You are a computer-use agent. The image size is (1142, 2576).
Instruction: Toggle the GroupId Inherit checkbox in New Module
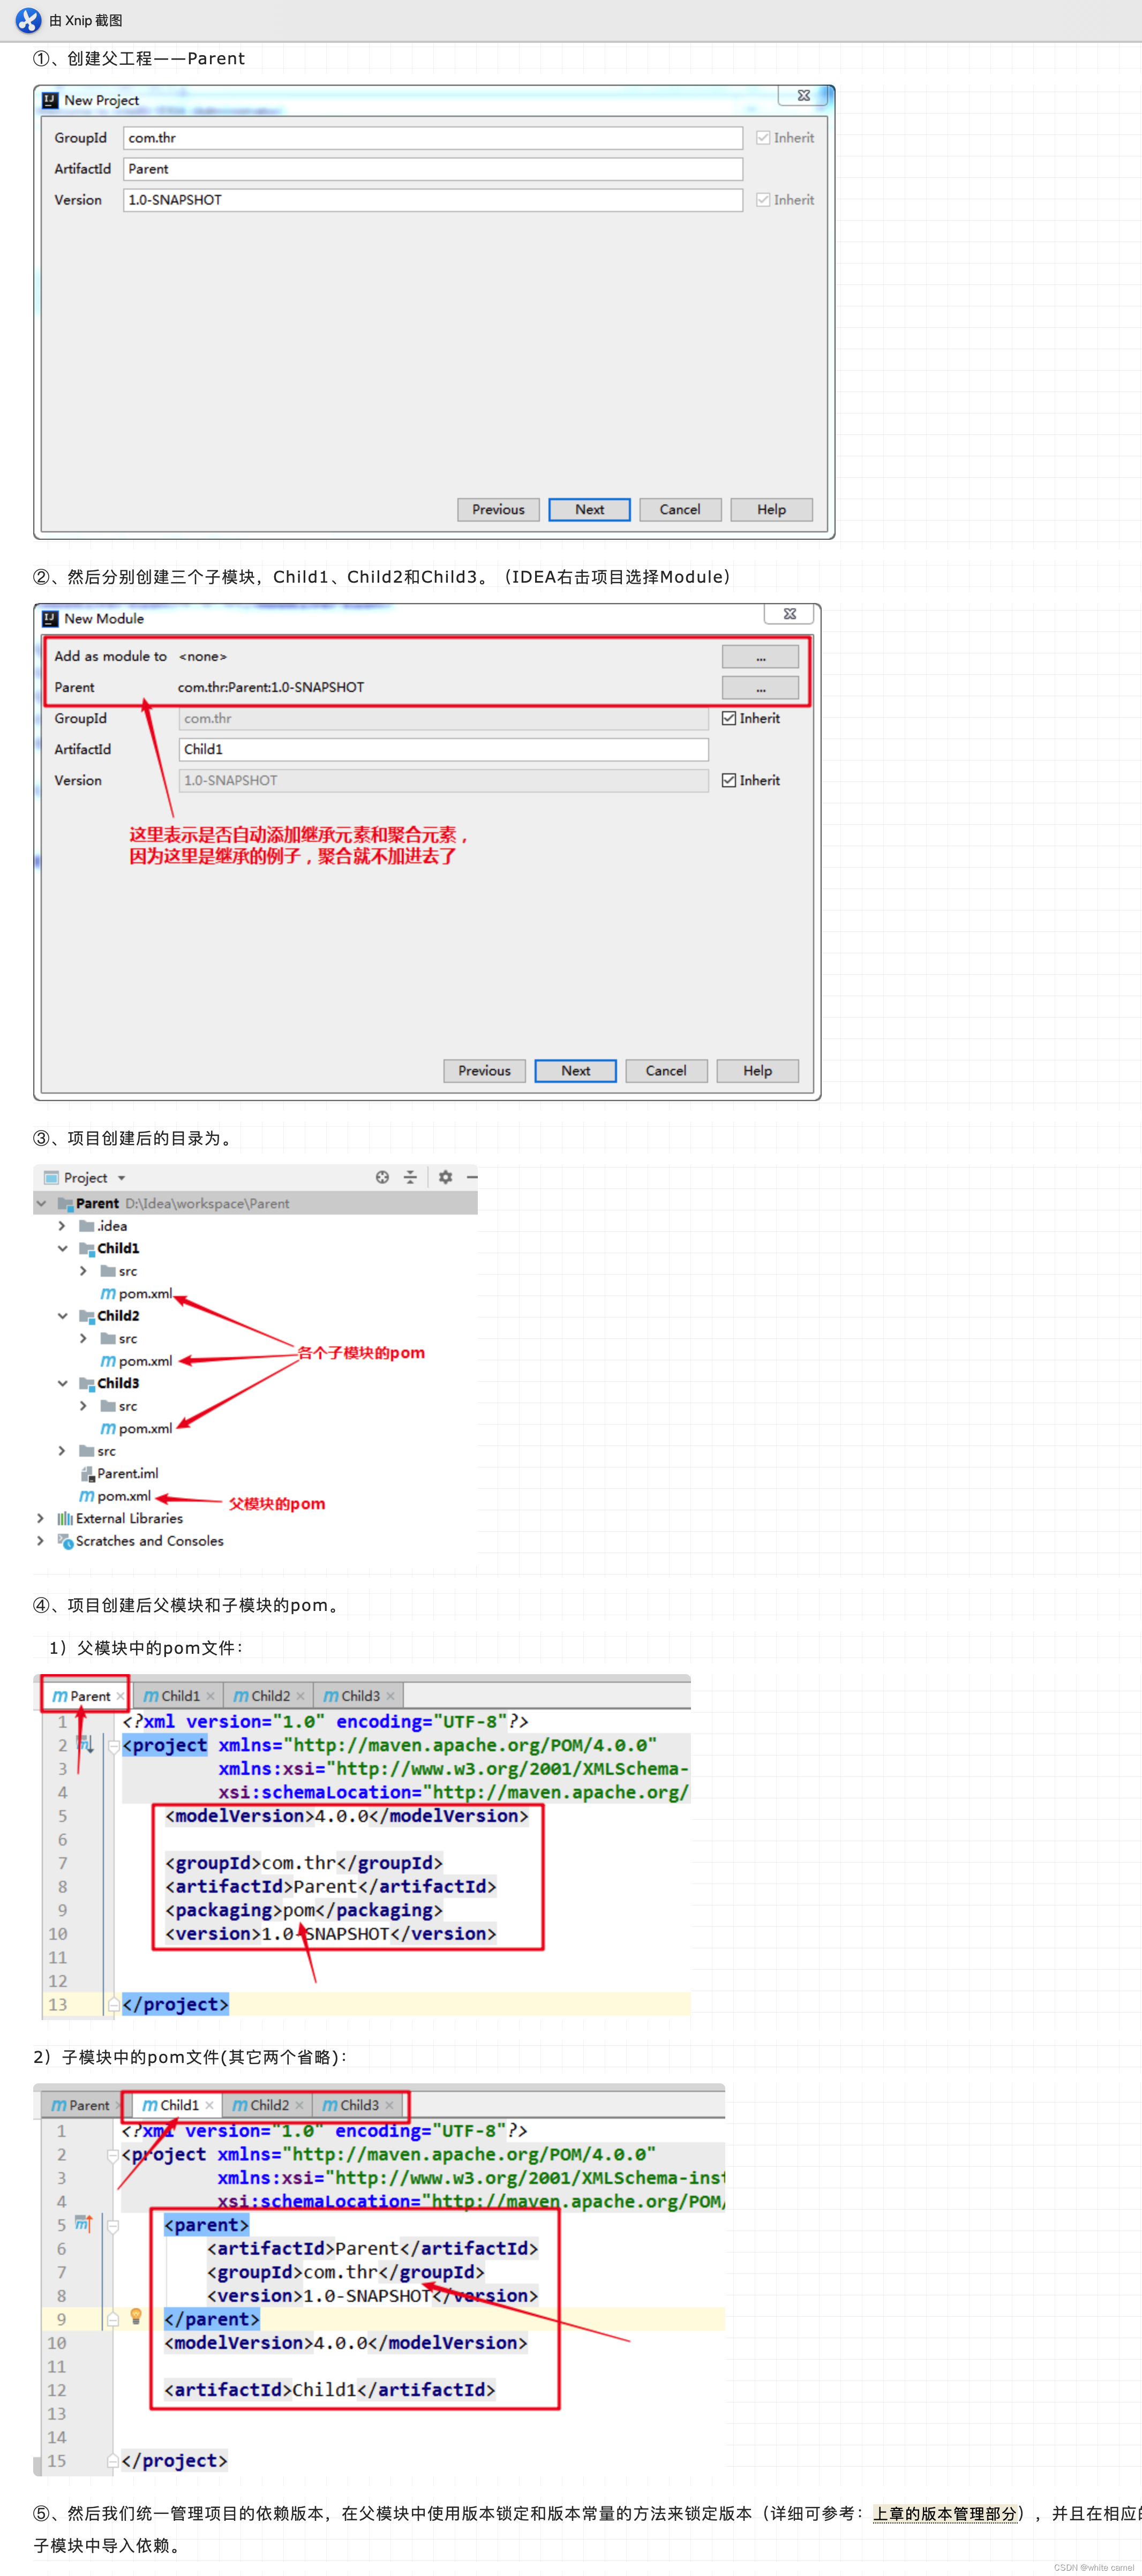729,718
